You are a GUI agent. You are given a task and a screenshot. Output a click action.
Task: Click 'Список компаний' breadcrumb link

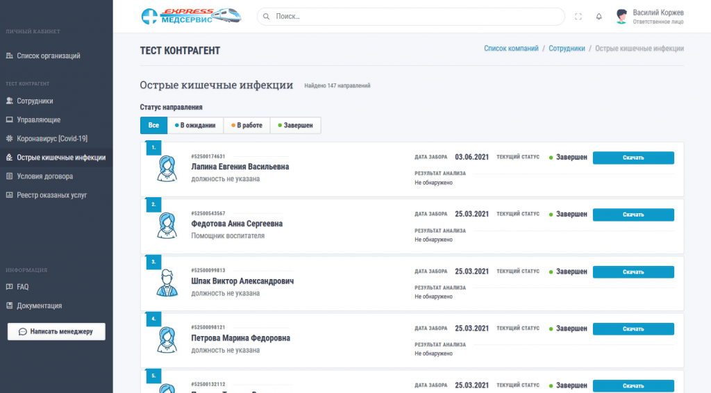point(510,49)
